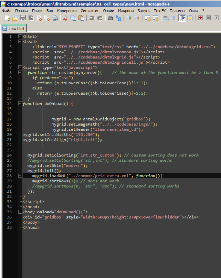Open the ? help menu
This screenshot has height=278, width=221.
pyautogui.click(x=203, y=11)
